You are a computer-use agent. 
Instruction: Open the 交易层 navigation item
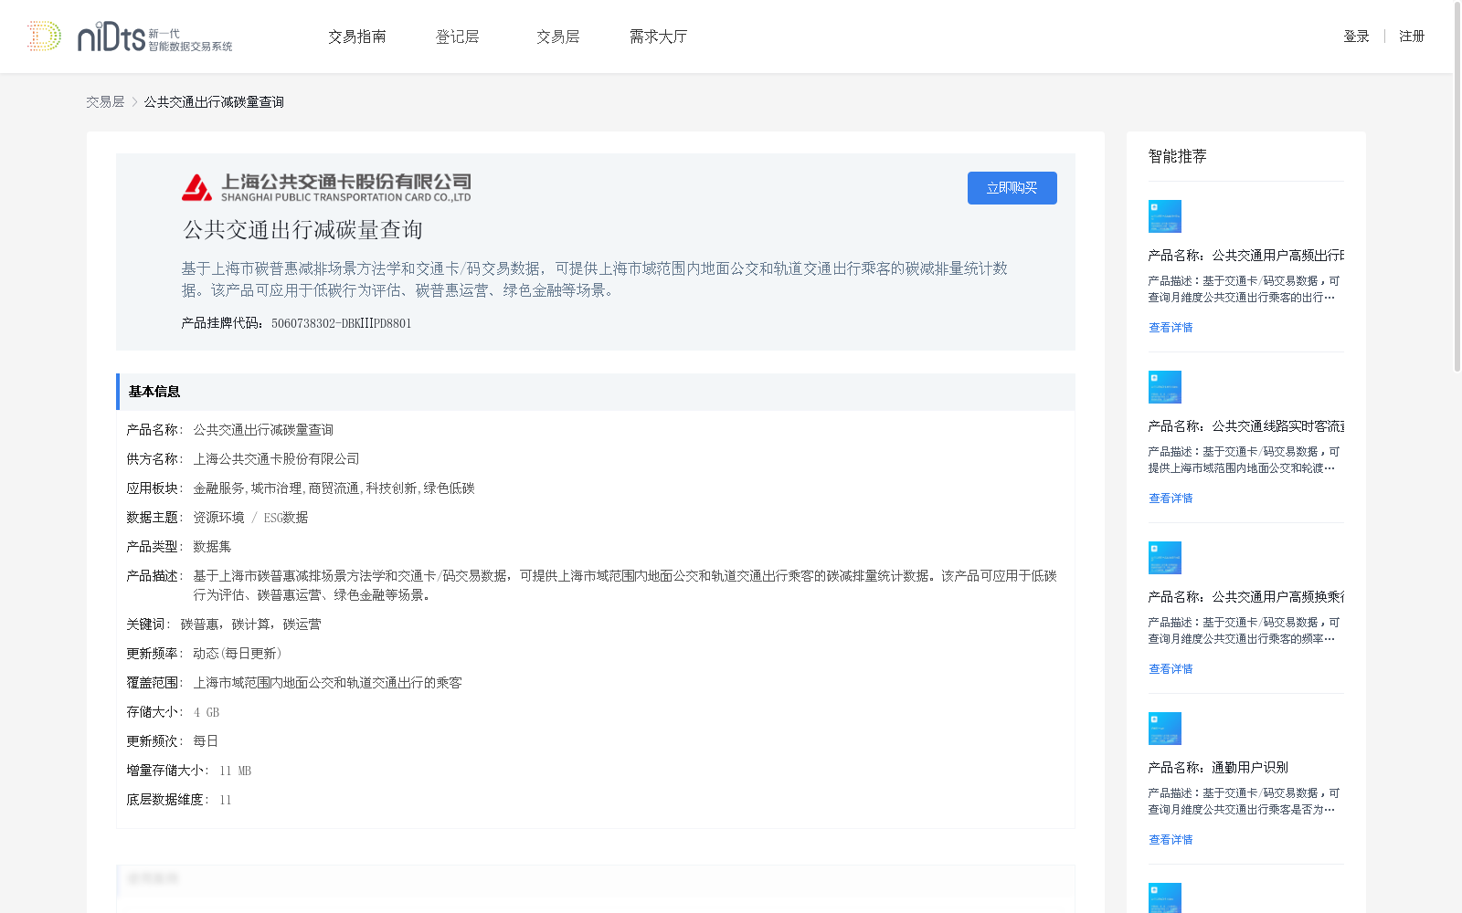(558, 37)
